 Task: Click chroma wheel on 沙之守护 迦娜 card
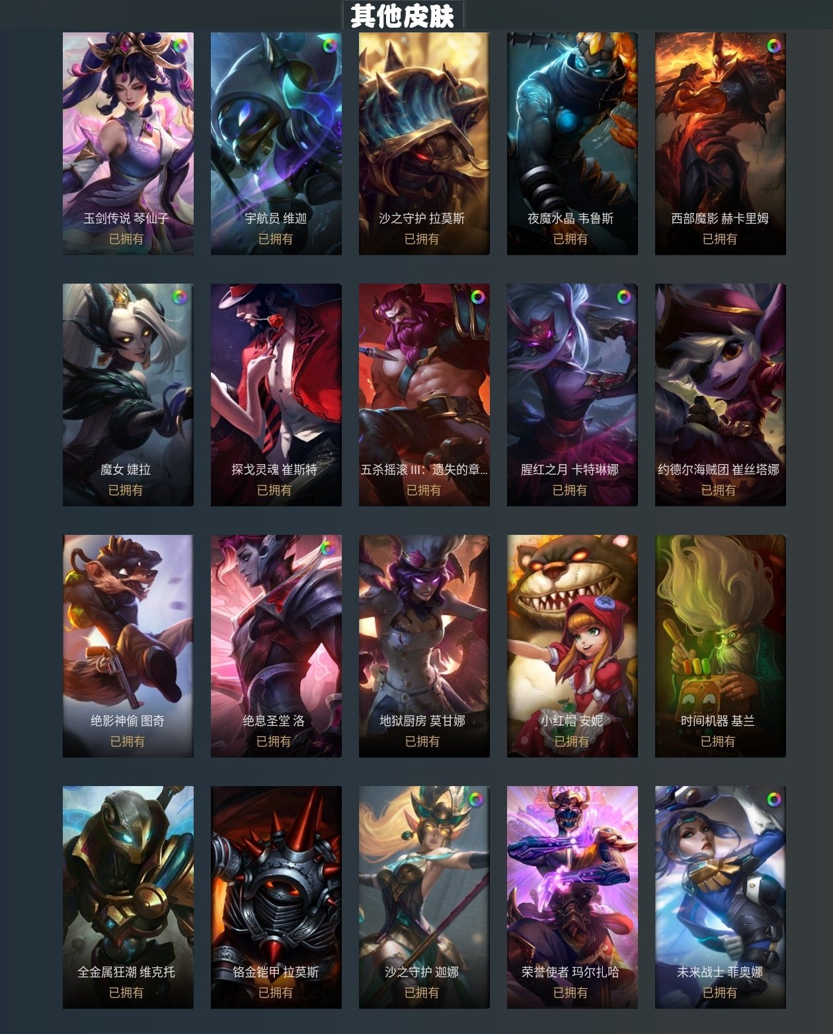475,799
